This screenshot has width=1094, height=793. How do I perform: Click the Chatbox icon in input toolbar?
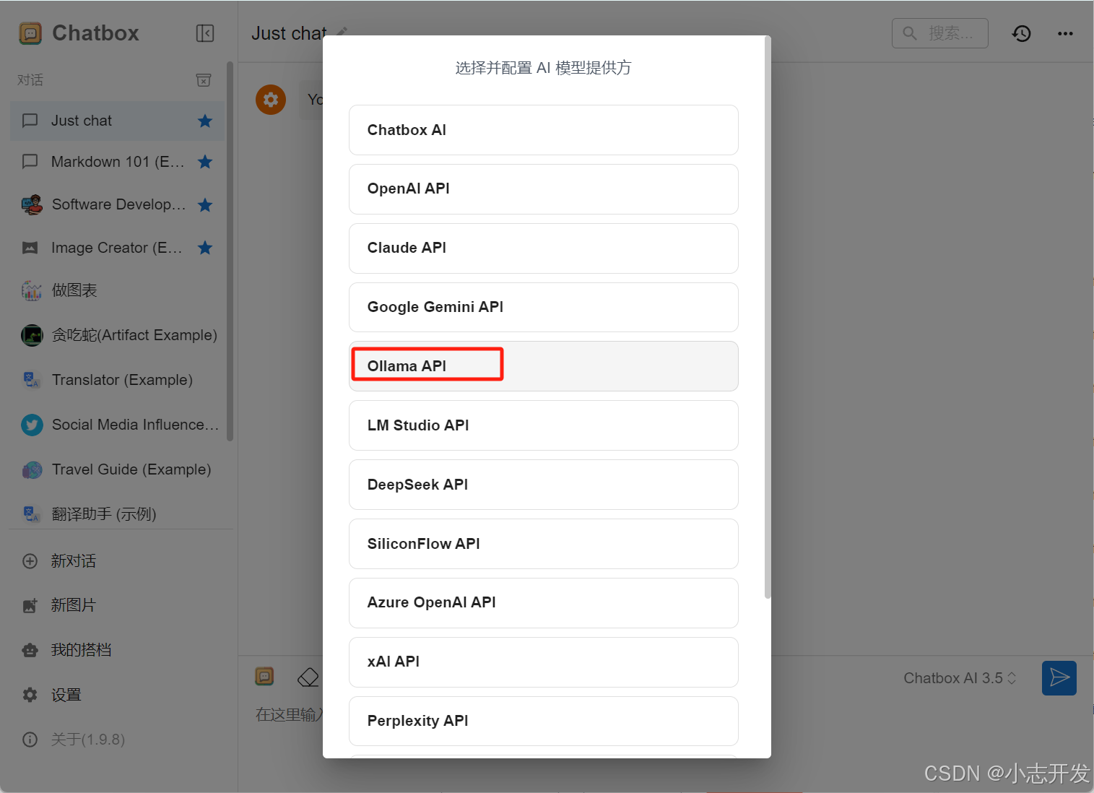pyautogui.click(x=265, y=677)
